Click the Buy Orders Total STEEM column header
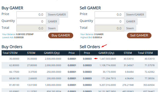164x92 pixels. click(x=10, y=53)
